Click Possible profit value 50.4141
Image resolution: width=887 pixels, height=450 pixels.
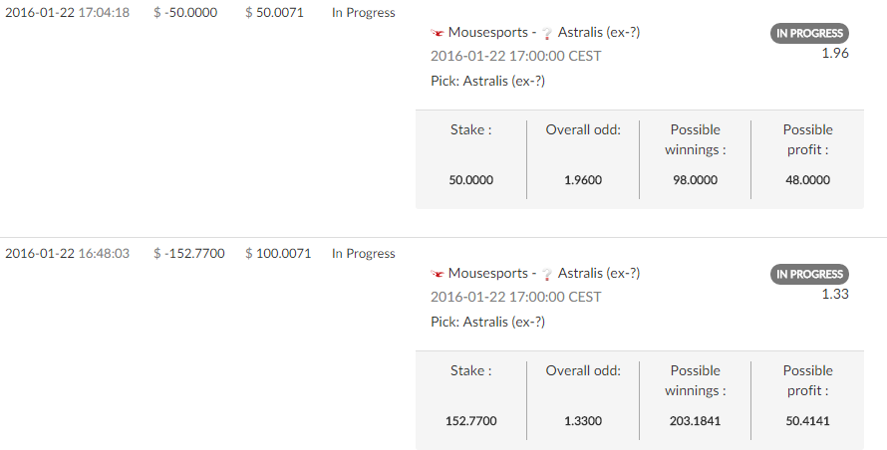point(808,421)
